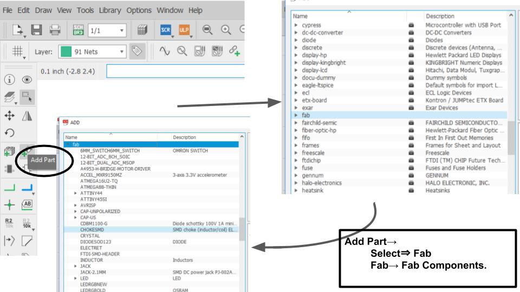
Task: Expand the fab library in right list
Action: pos(296,115)
